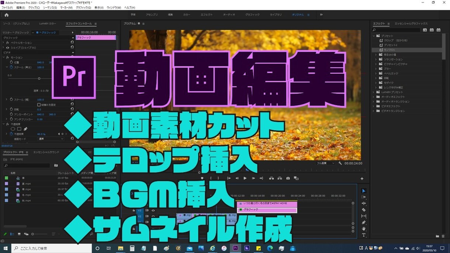
Task: Toggle animation stopwatch for アンチフリッカー
Action: (11, 119)
